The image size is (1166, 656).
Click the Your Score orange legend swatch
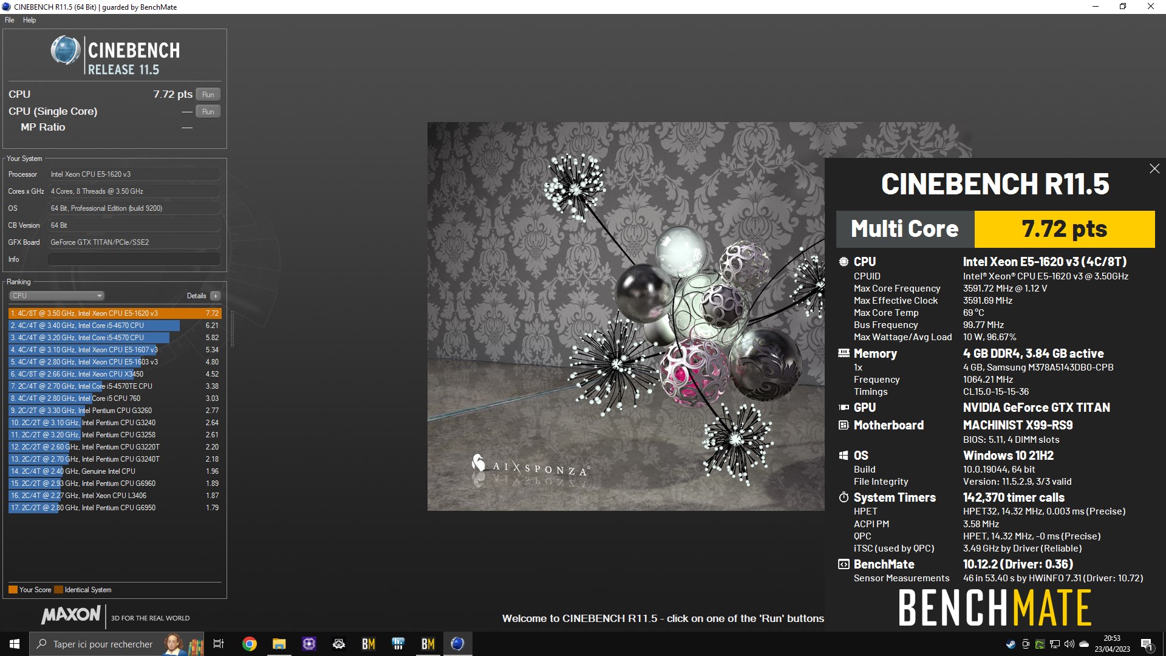(x=13, y=590)
